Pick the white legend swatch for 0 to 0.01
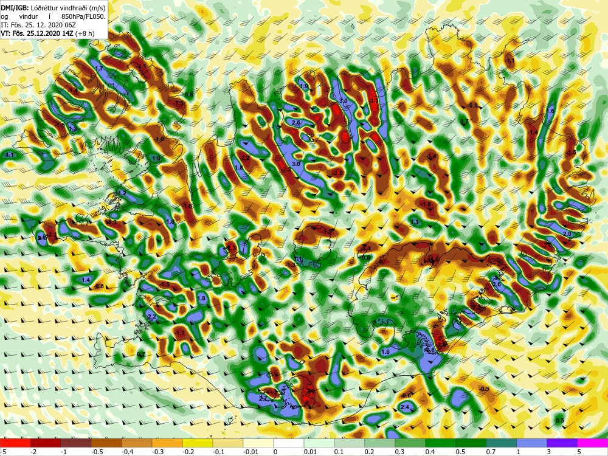Screen dimensions: 608x456 [x=289, y=443]
